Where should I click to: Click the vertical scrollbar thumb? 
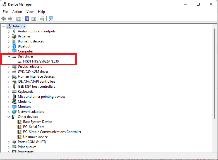pyautogui.click(x=215, y=73)
